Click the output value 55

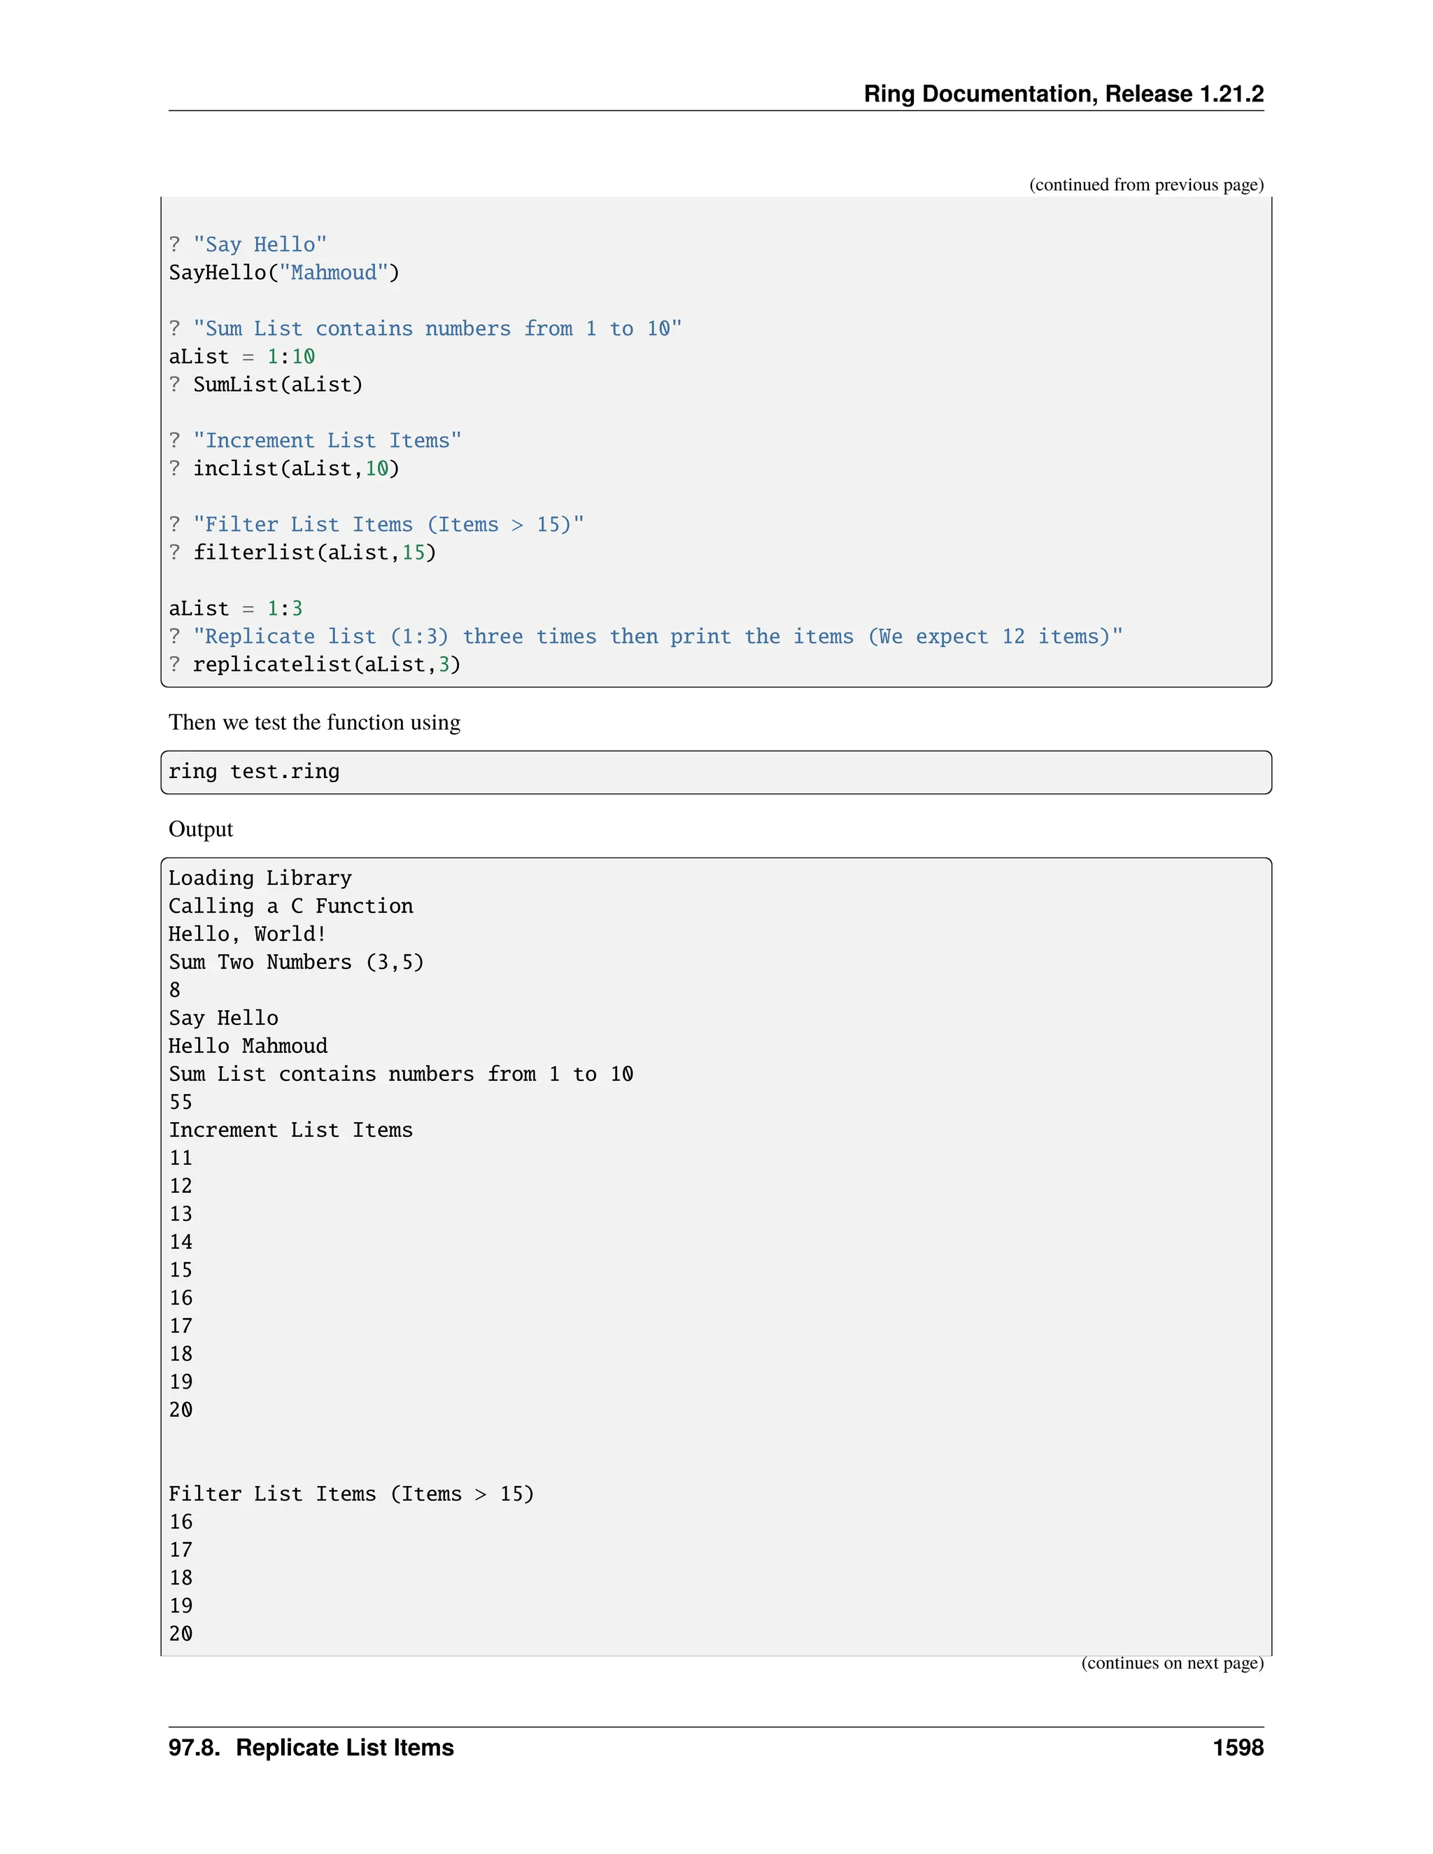pyautogui.click(x=181, y=1102)
